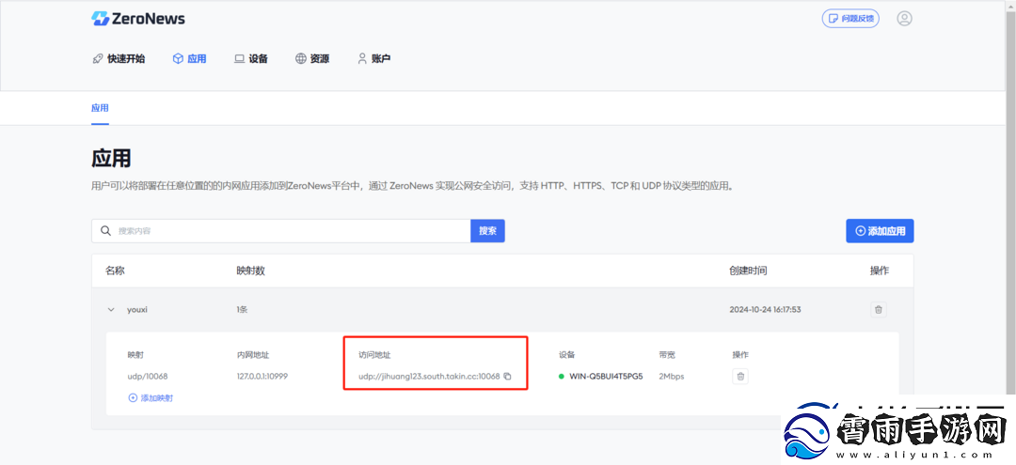Delete the udp/10068 mapping trash icon
The height and width of the screenshot is (465, 1016).
740,377
